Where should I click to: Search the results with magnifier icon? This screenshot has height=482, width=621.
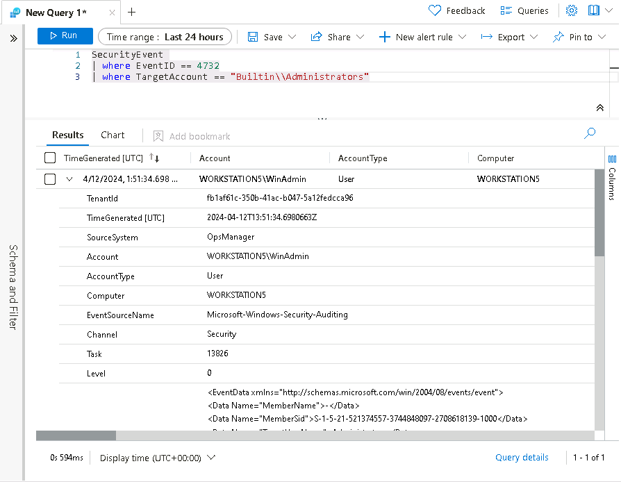click(x=590, y=133)
